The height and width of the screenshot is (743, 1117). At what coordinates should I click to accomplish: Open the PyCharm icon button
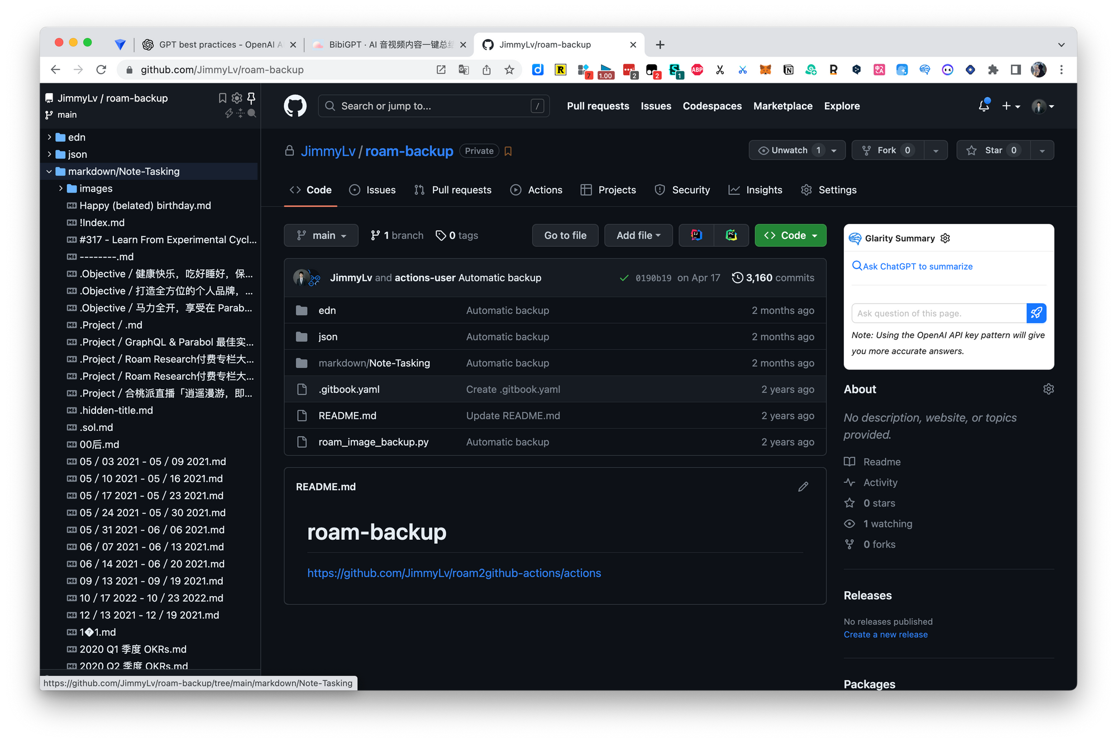731,235
